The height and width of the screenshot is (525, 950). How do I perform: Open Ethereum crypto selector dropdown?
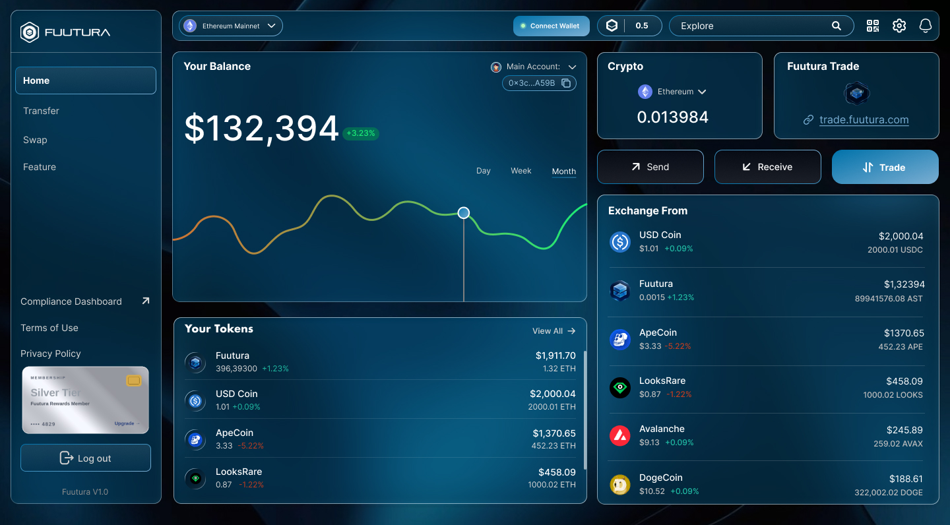(673, 92)
